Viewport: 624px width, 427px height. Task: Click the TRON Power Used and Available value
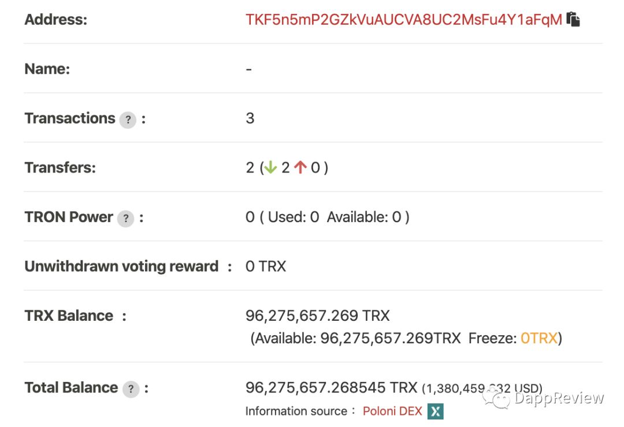[x=328, y=217]
